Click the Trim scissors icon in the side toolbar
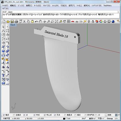121x121 pixels. 3,63
